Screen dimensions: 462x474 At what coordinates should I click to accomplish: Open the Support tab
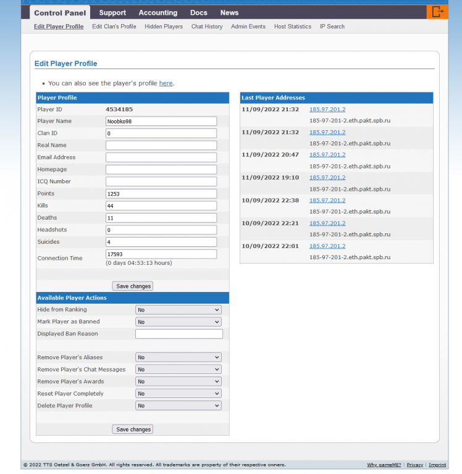tap(112, 12)
